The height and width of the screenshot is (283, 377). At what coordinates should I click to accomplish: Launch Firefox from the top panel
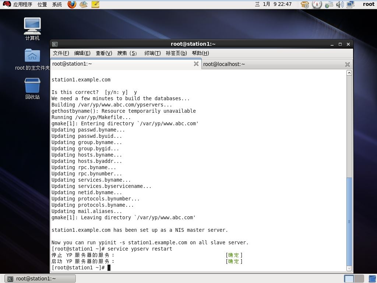coord(72,4)
